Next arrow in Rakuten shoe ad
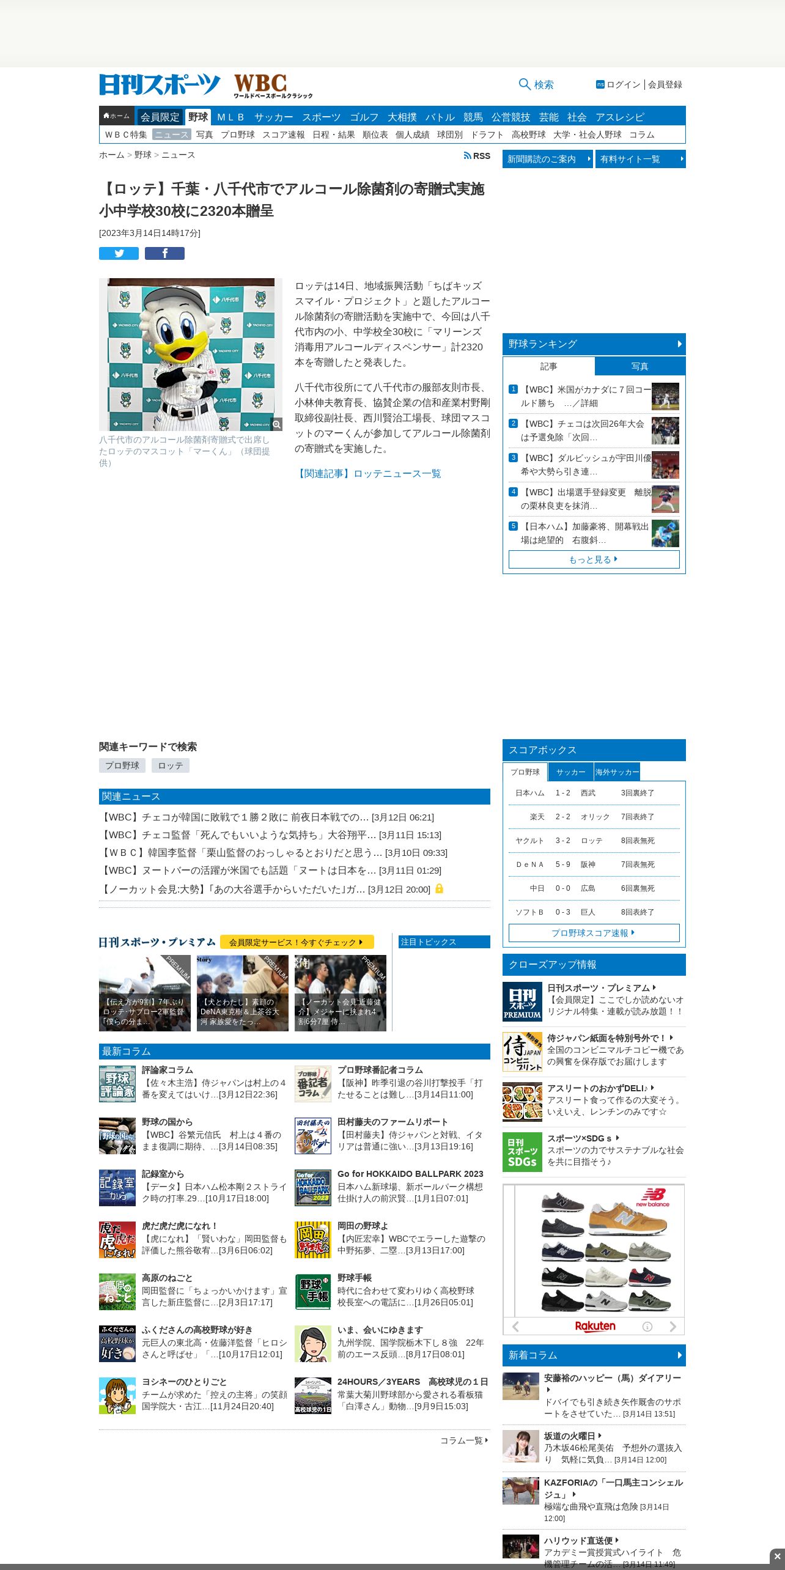 [673, 1326]
